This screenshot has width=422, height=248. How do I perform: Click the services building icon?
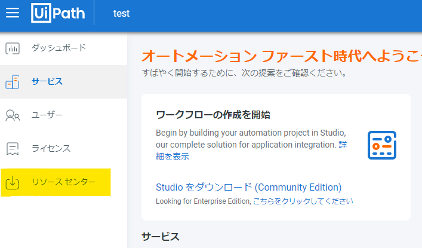pos(13,82)
